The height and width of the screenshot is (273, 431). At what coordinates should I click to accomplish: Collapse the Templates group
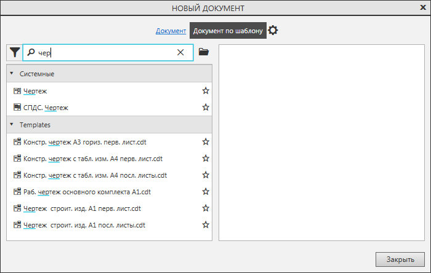tap(12, 125)
